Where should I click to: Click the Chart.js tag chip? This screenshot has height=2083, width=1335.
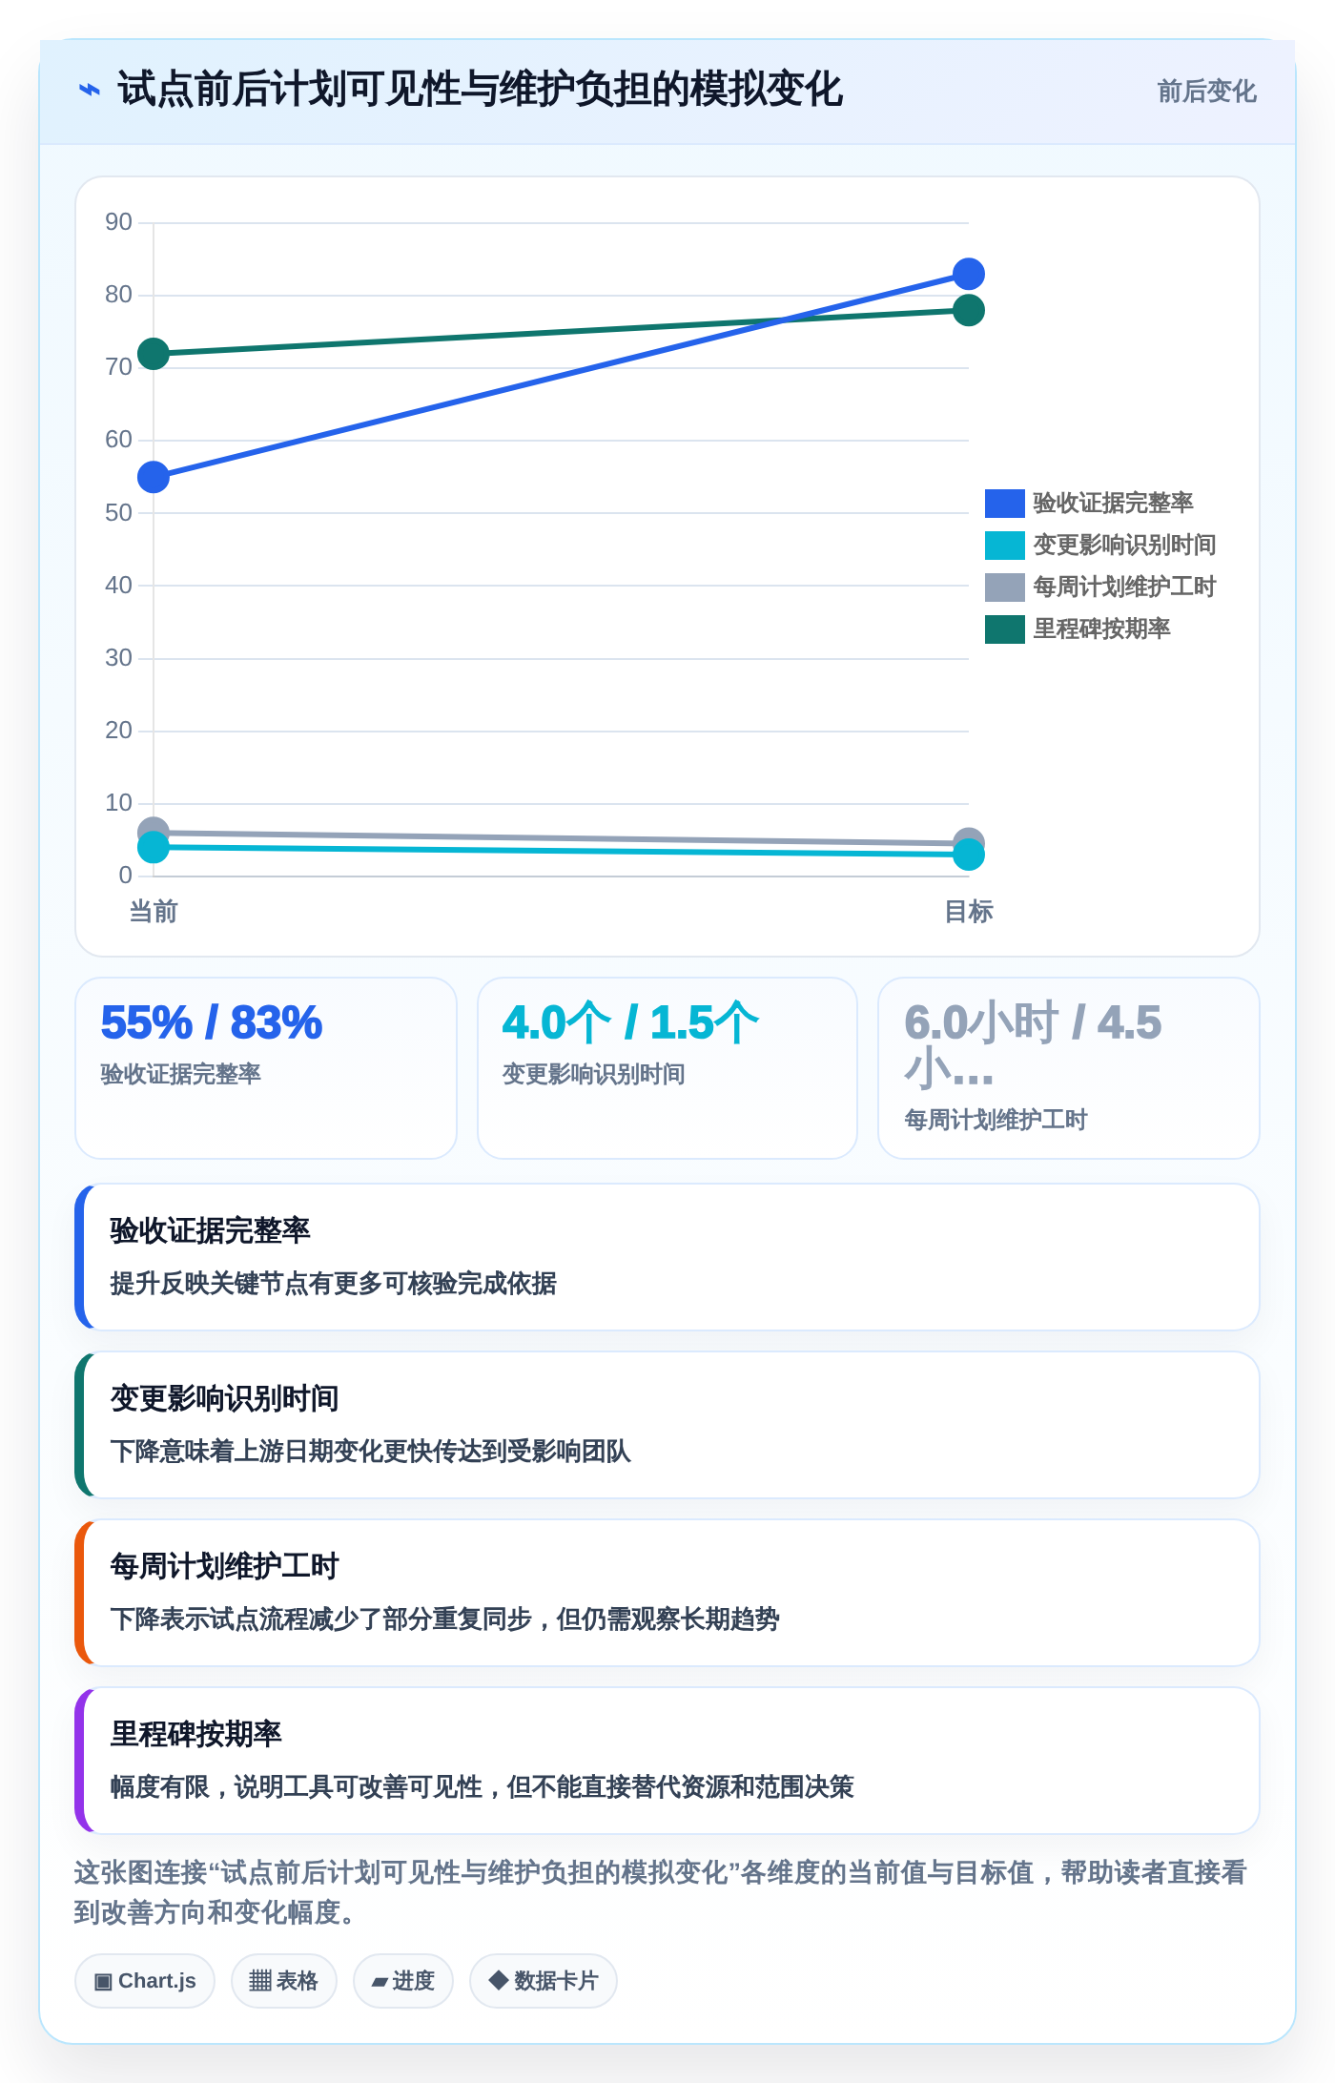point(145,1981)
